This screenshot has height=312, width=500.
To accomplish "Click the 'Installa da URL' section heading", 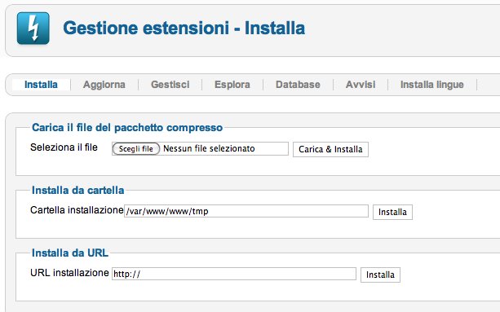I will (x=70, y=253).
